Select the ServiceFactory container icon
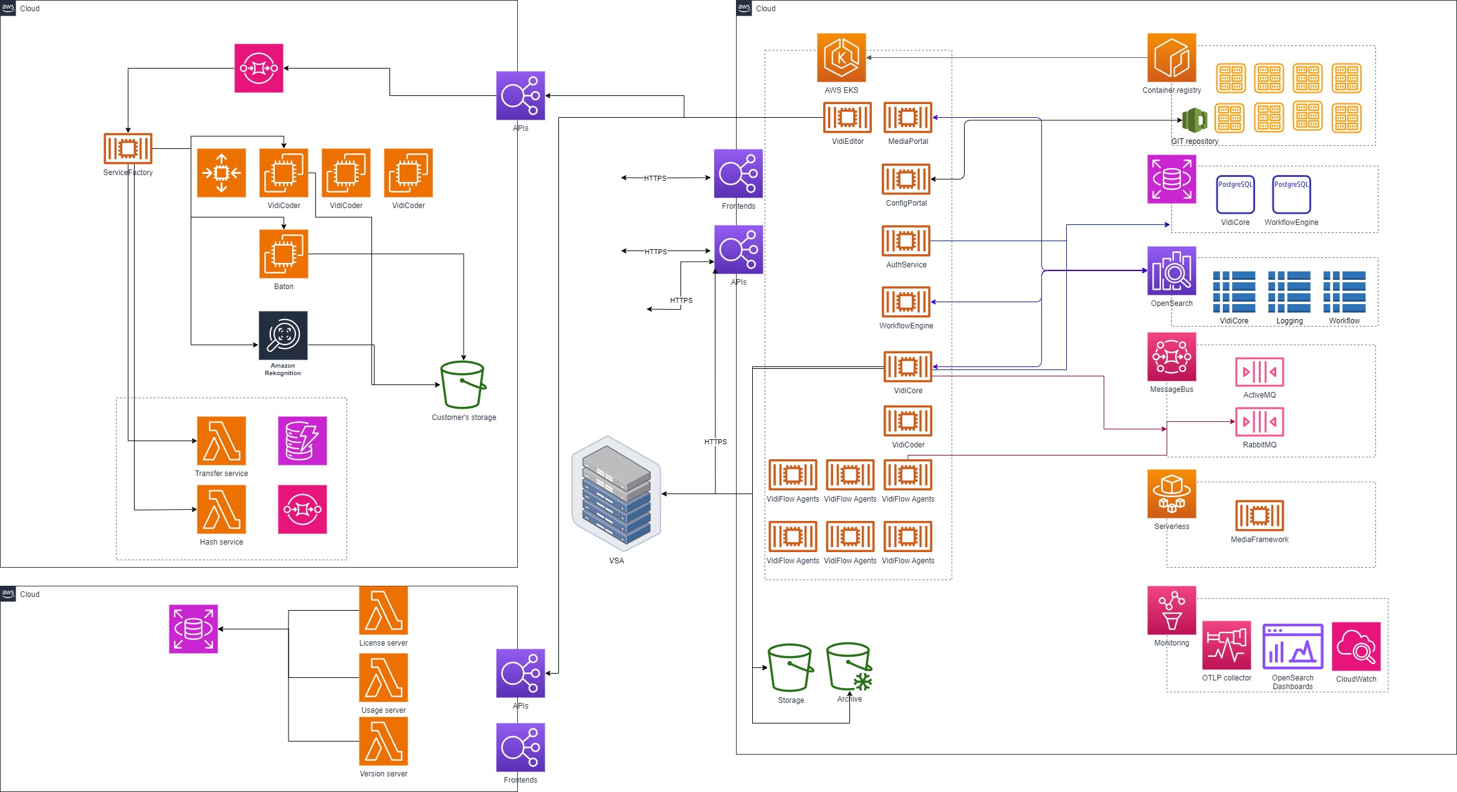1457x792 pixels. pyautogui.click(x=128, y=149)
